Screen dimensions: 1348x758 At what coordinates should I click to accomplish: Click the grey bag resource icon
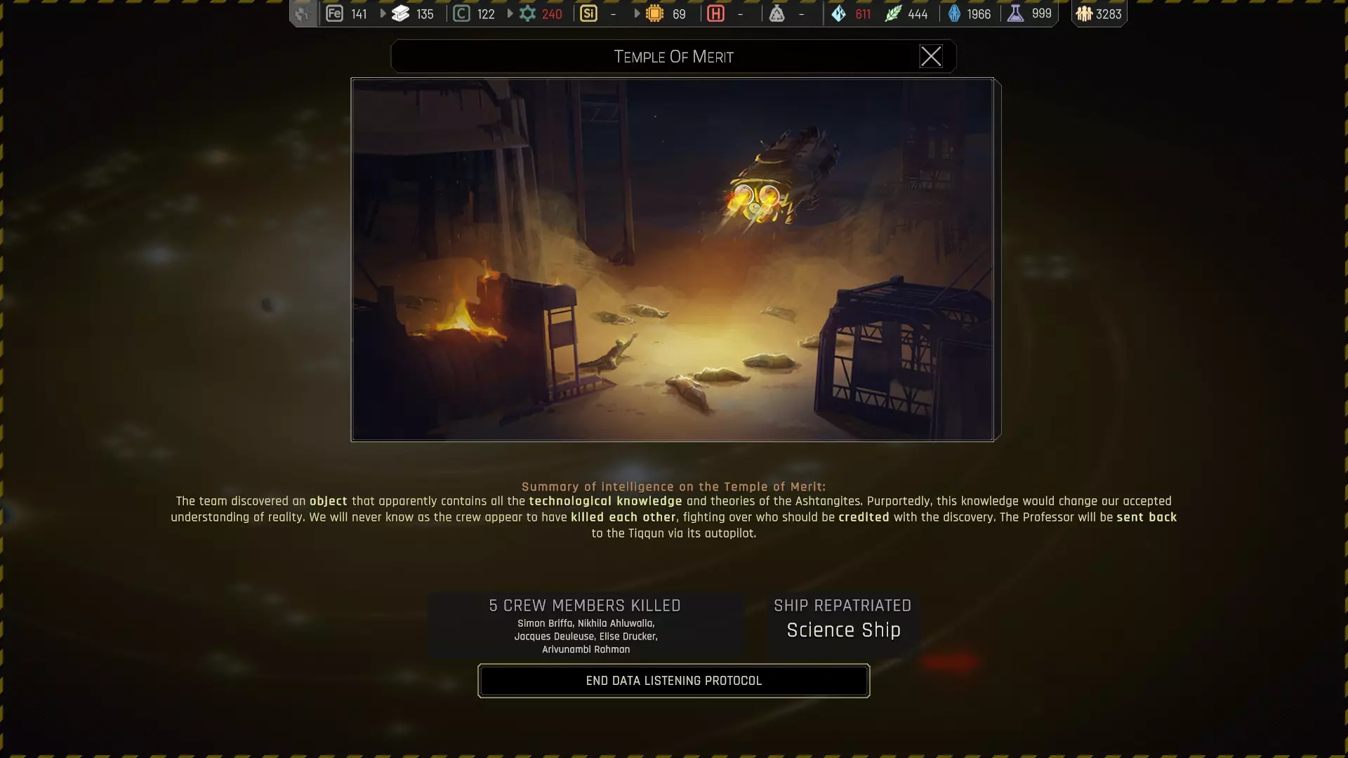coord(777,13)
